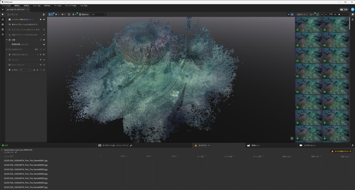Open the history clock sidebar icon
This screenshot has width=355, height=190.
(x=2, y=34)
